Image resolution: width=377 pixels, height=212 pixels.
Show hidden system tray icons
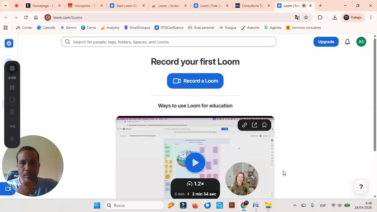click(295, 205)
